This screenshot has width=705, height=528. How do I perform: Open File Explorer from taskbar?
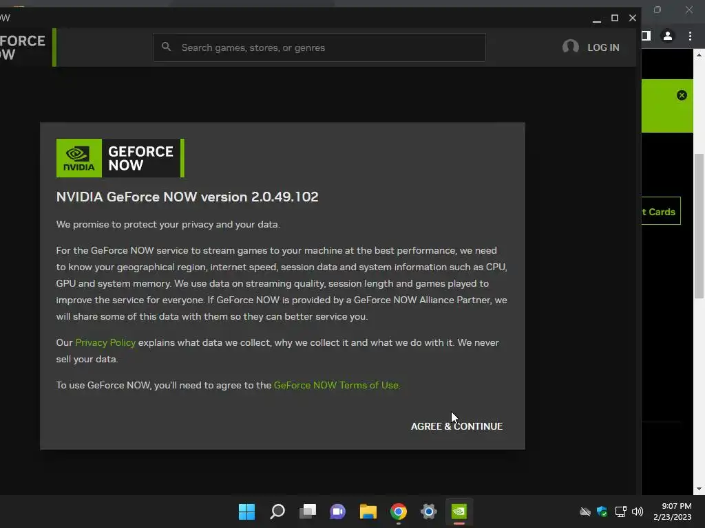[368, 511]
